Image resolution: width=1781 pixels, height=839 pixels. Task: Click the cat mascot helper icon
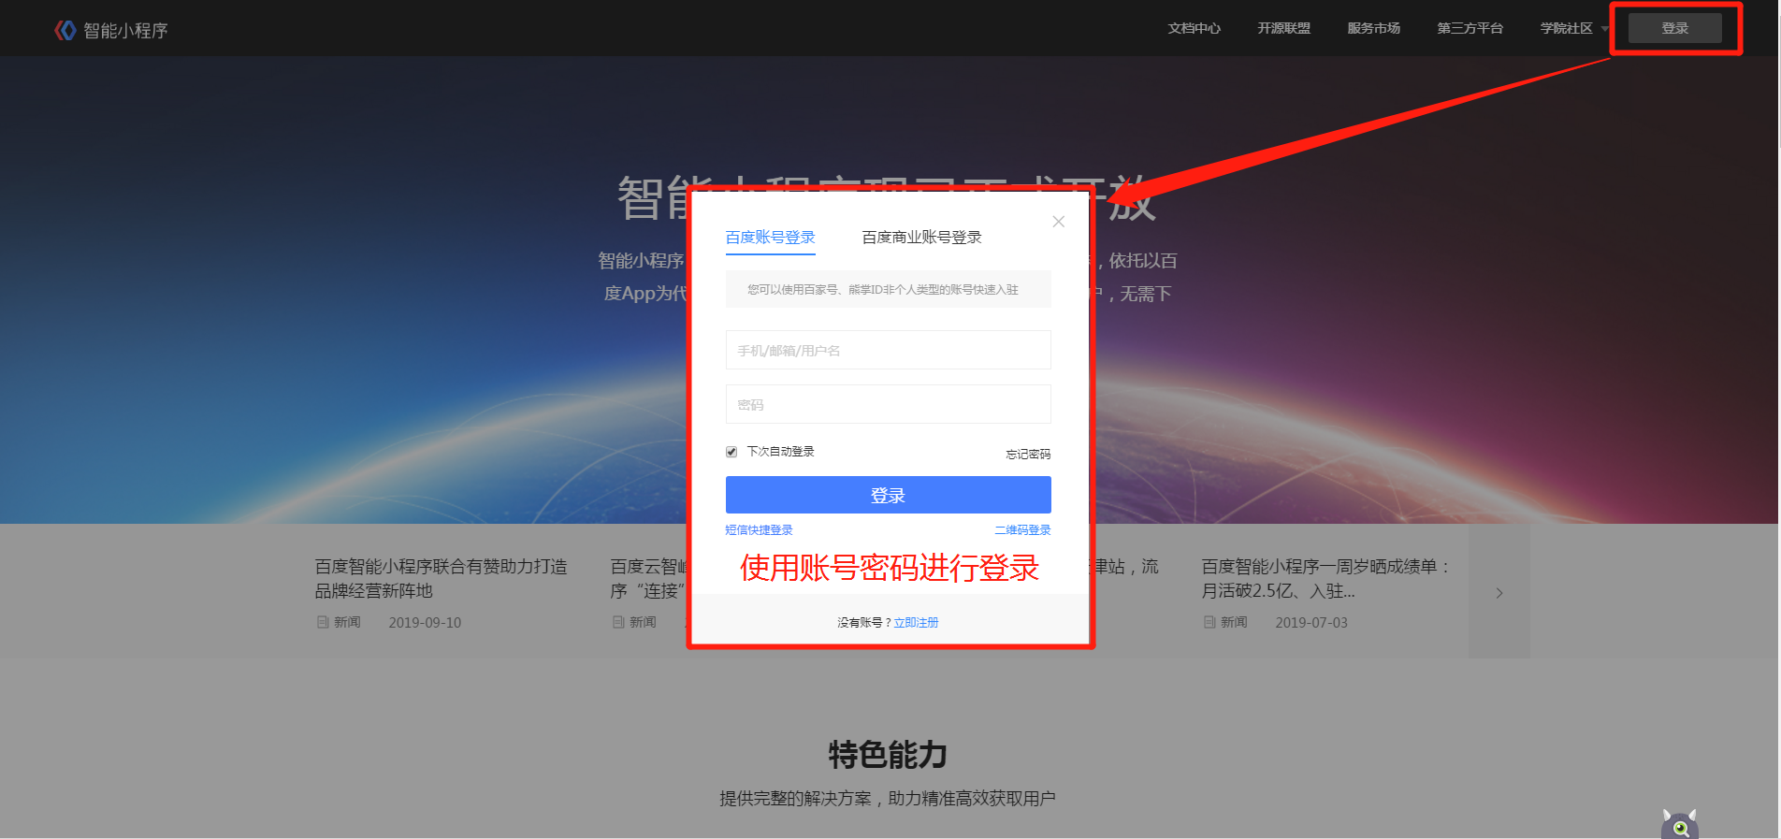pyautogui.click(x=1680, y=824)
